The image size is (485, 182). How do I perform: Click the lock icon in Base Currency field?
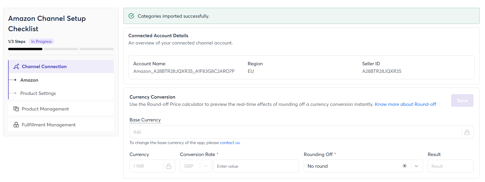coord(467,132)
